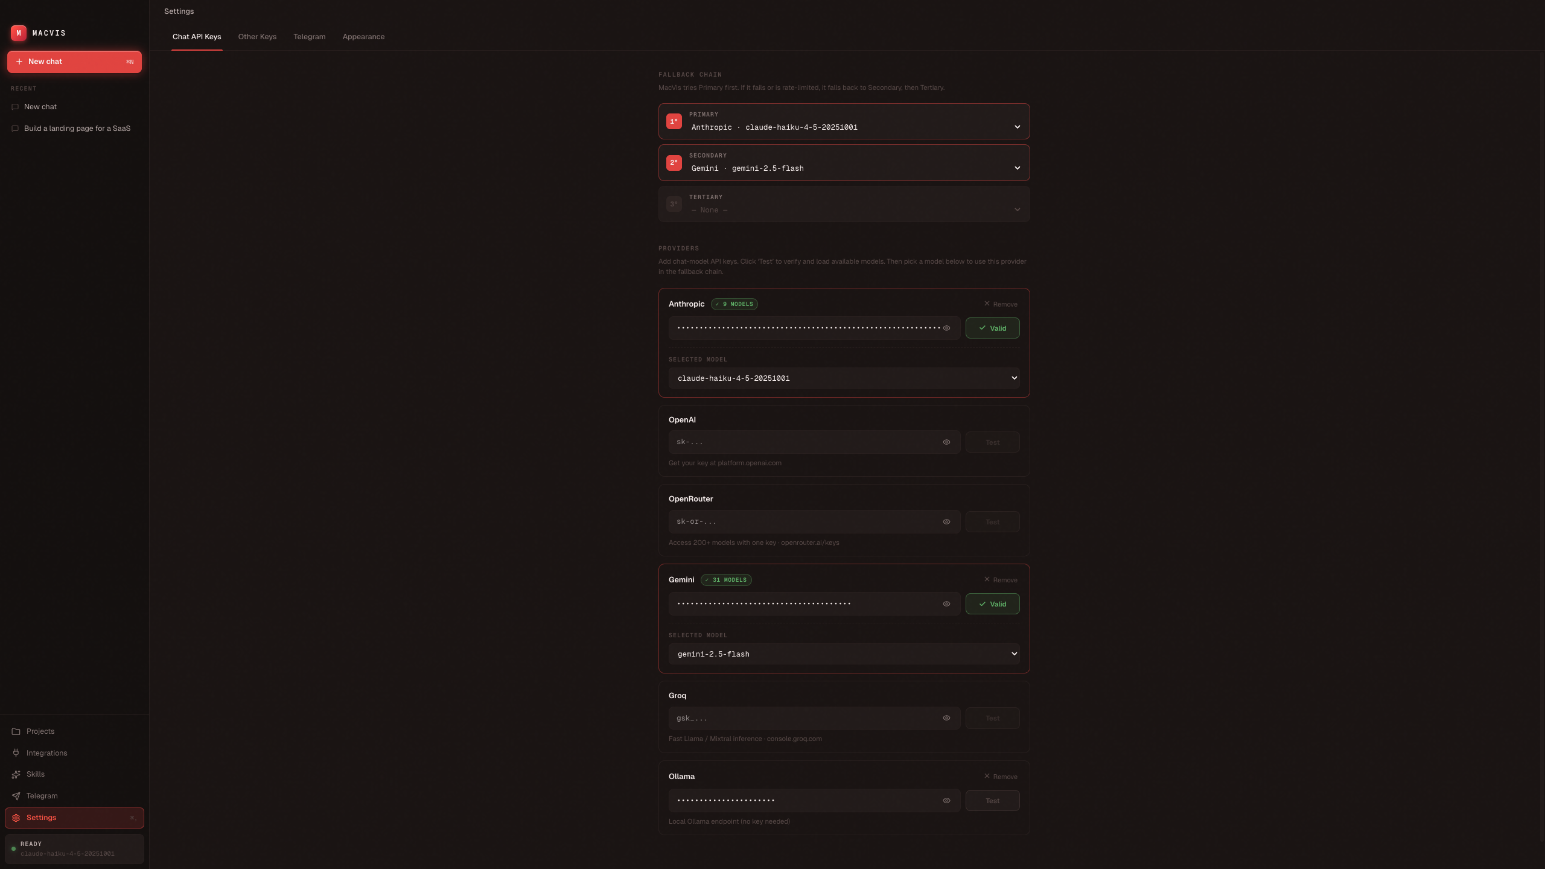
Task: Reveal the OpenRouter API key
Action: pyautogui.click(x=947, y=522)
